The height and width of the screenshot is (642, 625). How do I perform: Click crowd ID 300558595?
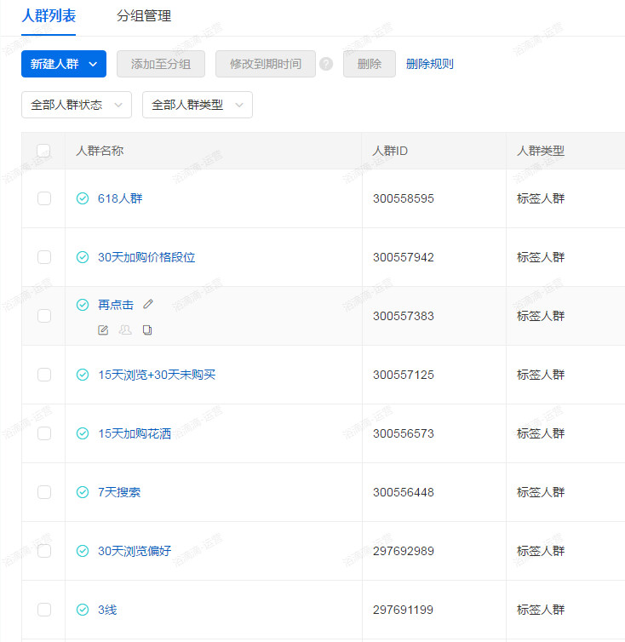click(404, 198)
